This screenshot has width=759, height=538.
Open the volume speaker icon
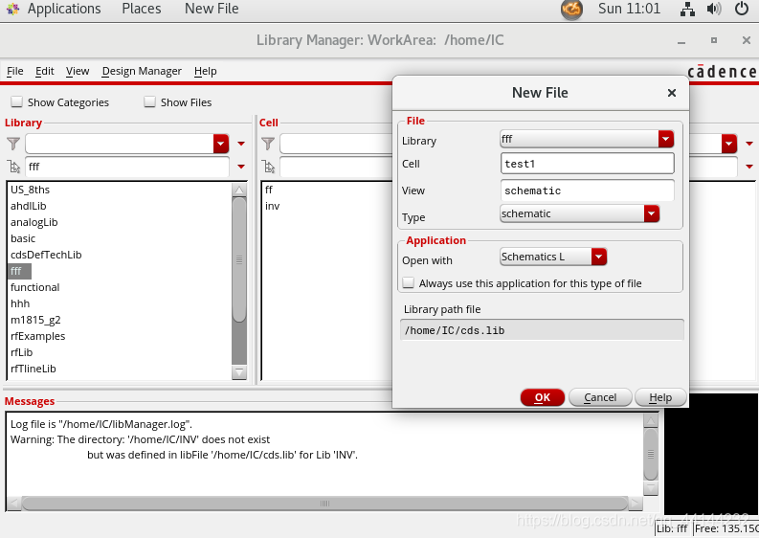tap(714, 10)
